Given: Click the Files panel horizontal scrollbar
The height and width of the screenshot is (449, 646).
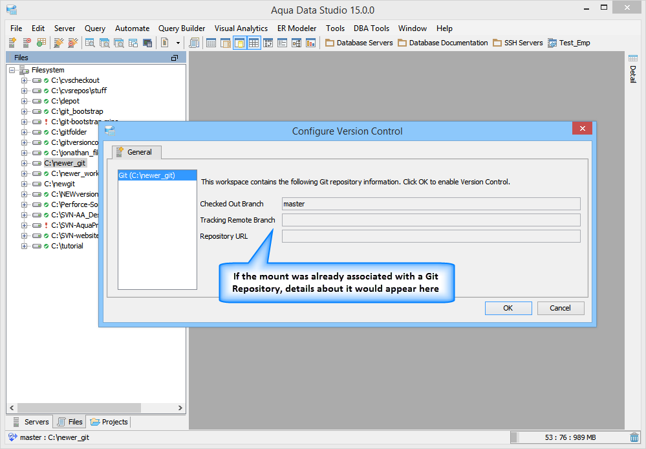Looking at the screenshot, I should pyautogui.click(x=79, y=408).
